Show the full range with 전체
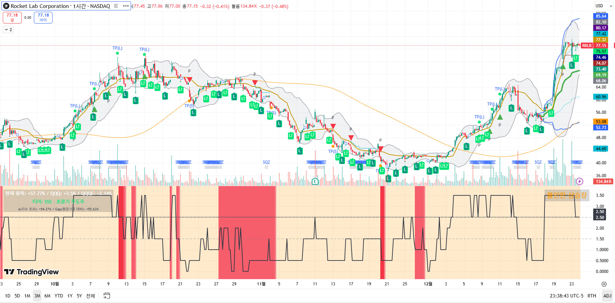615x303 pixels. click(91, 296)
